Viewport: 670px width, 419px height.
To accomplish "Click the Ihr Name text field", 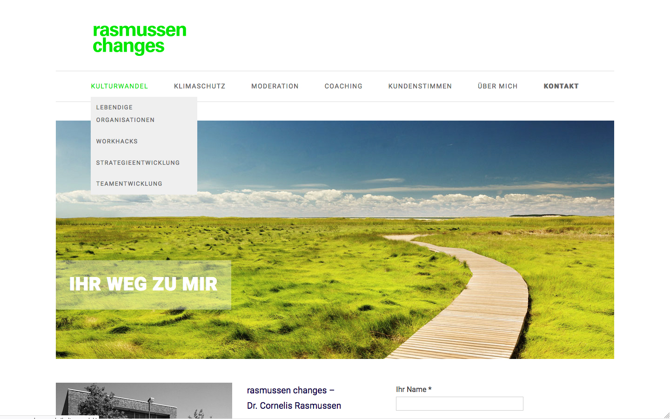I will point(459,404).
